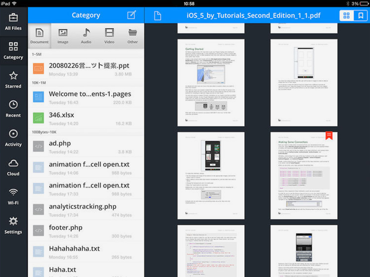The height and width of the screenshot is (277, 370).
Task: Show Recent files in sidebar
Action: click(x=13, y=109)
